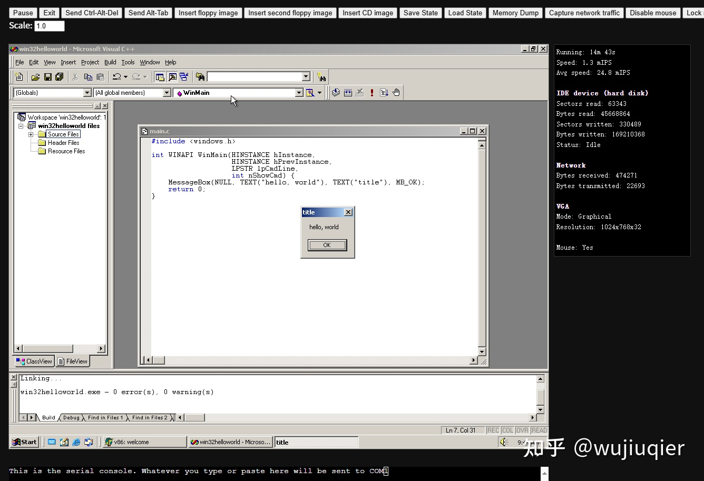The height and width of the screenshot is (481, 704).
Task: Open the Tools menu
Action: (128, 62)
